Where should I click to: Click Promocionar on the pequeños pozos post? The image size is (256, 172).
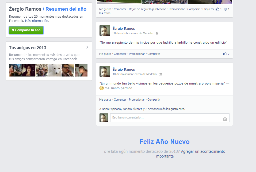pyautogui.click(x=137, y=100)
